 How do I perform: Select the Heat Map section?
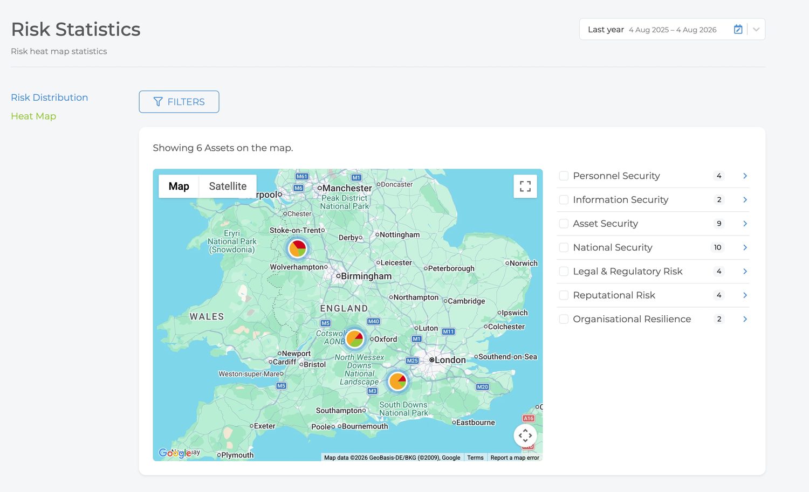click(x=33, y=116)
